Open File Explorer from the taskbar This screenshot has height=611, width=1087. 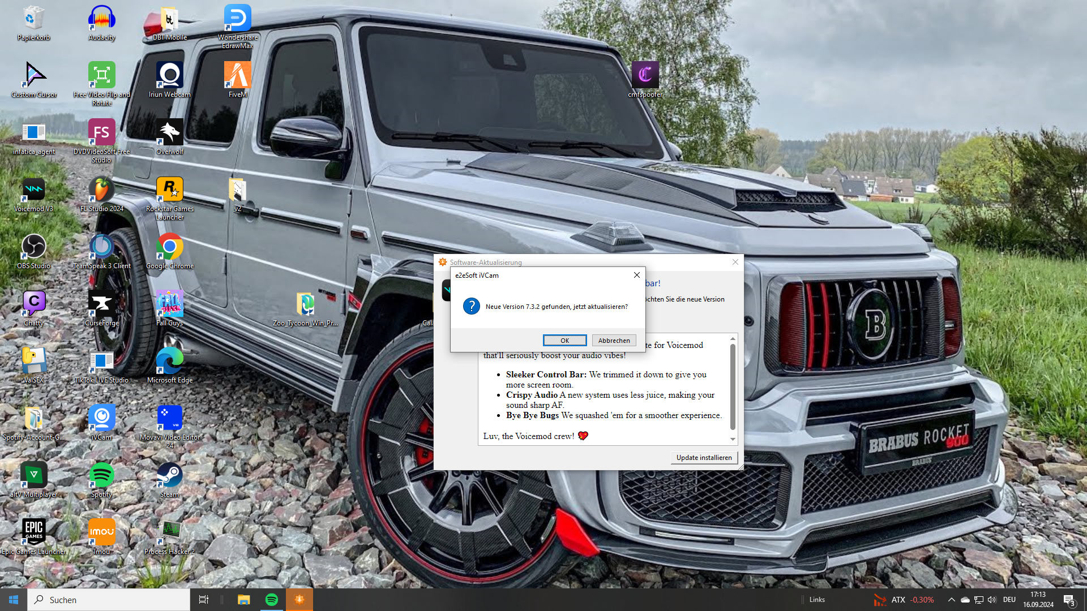point(244,600)
